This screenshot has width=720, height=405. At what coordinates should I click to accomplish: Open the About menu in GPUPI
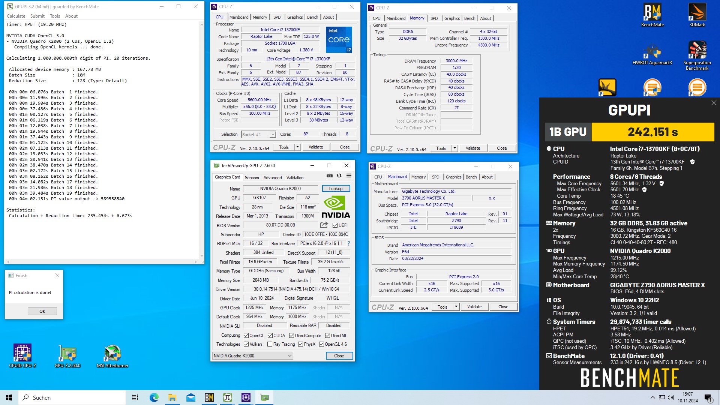click(71, 16)
